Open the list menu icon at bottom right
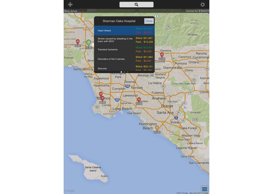Image resolution: width=273 pixels, height=194 pixels. [x=205, y=189]
